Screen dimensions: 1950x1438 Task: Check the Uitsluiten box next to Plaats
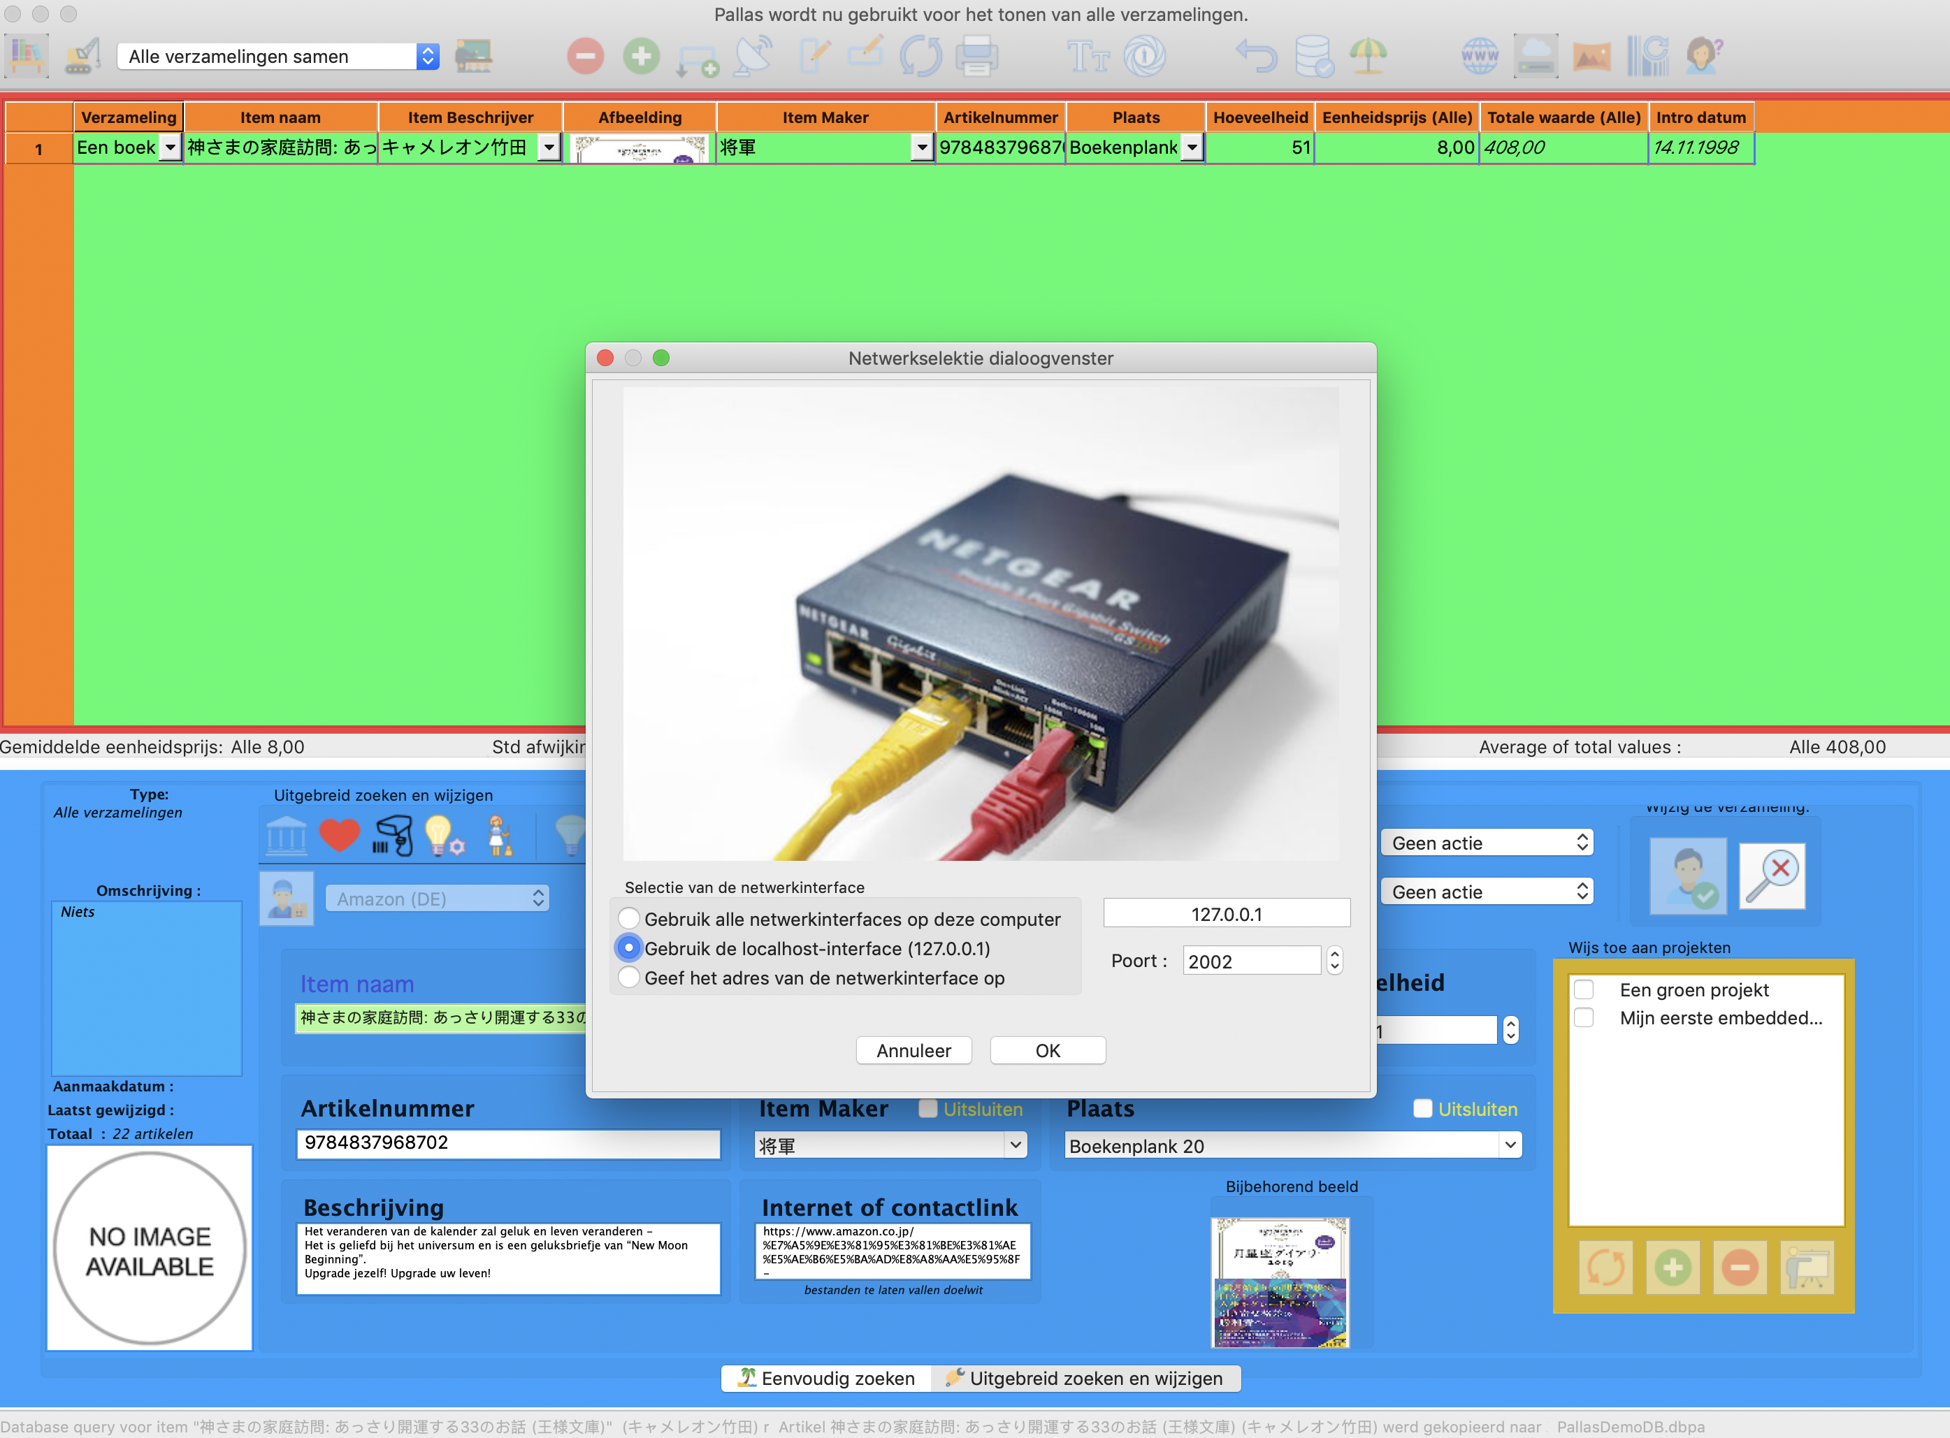coord(1422,1109)
